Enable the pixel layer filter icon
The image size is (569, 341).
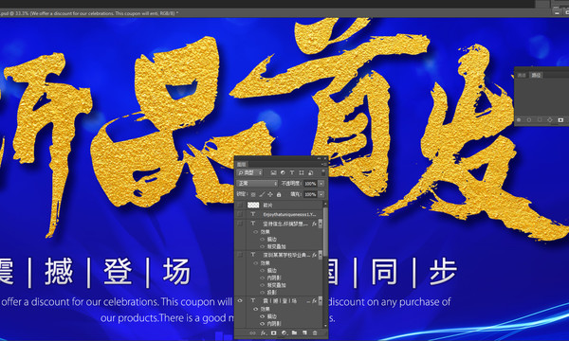click(x=274, y=172)
